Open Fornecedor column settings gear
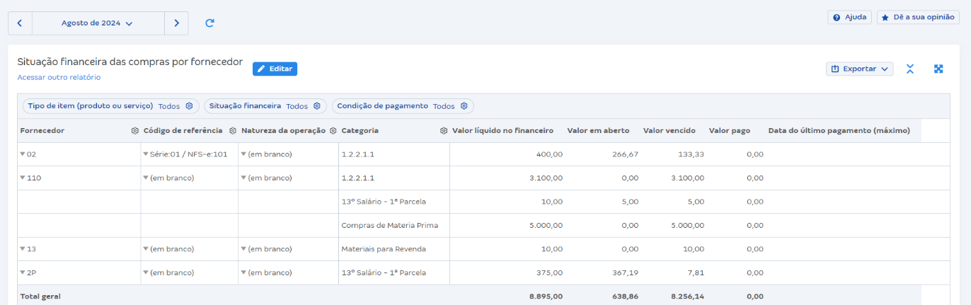 tap(134, 131)
